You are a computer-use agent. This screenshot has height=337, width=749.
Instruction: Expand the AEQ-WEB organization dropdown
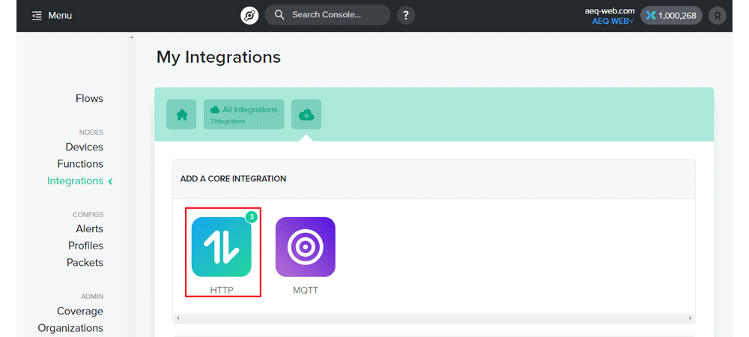click(x=613, y=21)
